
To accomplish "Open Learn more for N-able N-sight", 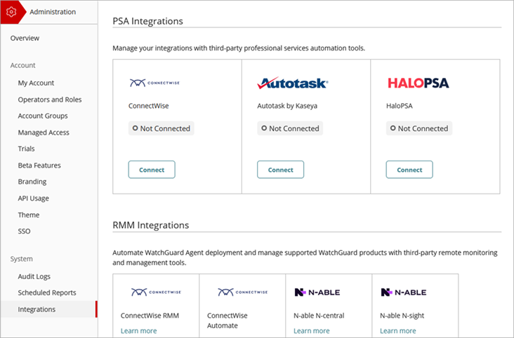I will coord(398,331).
